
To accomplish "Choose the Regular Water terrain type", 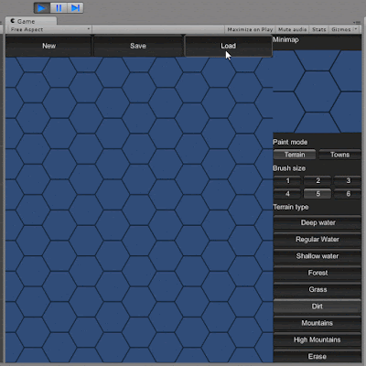I will 318,240.
